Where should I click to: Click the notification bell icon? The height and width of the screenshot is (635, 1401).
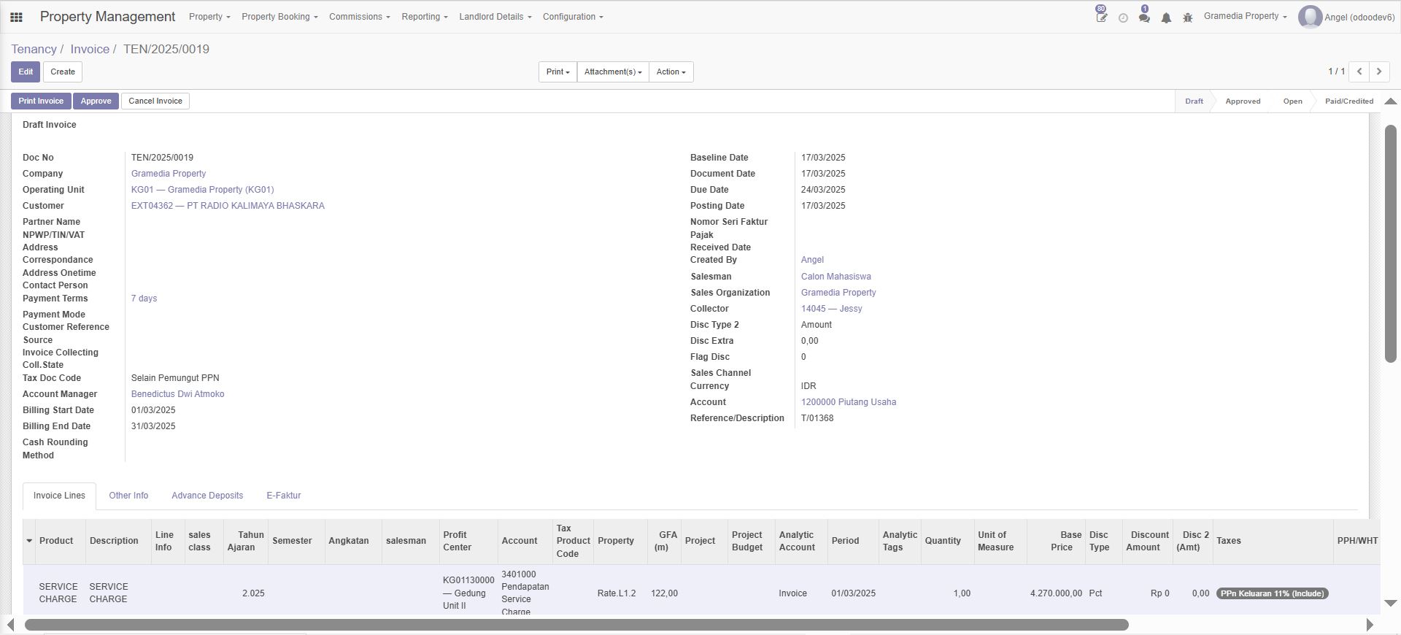click(1166, 18)
